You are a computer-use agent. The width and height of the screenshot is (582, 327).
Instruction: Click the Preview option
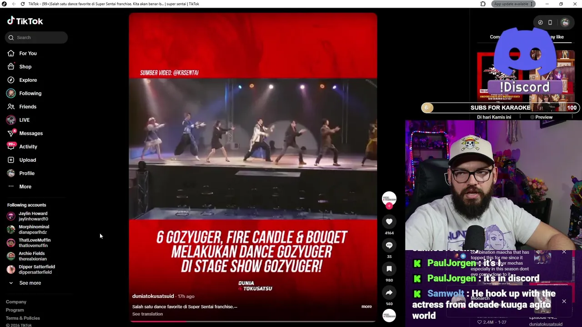pos(544,117)
